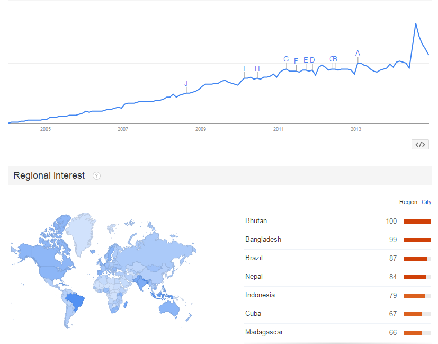Viewport: 438px width, 344px height.
Task: Select news marker G on the chart
Action: 286,59
